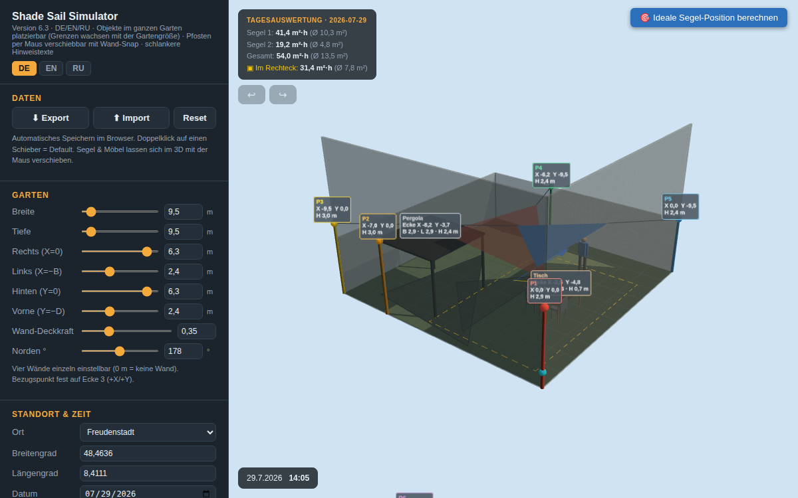The height and width of the screenshot is (498, 798).
Task: Click the GARTEN section heading
Action: click(x=31, y=195)
